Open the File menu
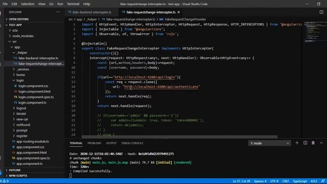This screenshot has height=184, width=327. coord(5,4)
